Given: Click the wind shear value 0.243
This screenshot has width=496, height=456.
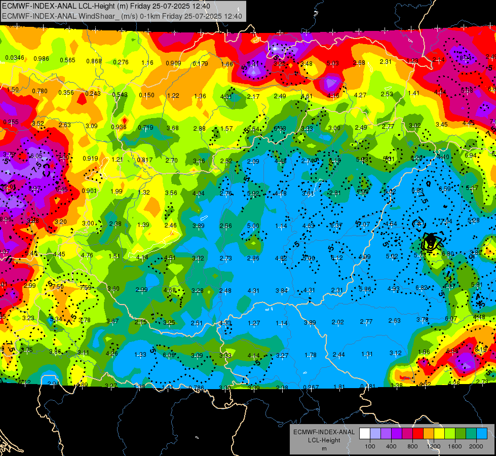Looking at the screenshot, I should (x=93, y=94).
